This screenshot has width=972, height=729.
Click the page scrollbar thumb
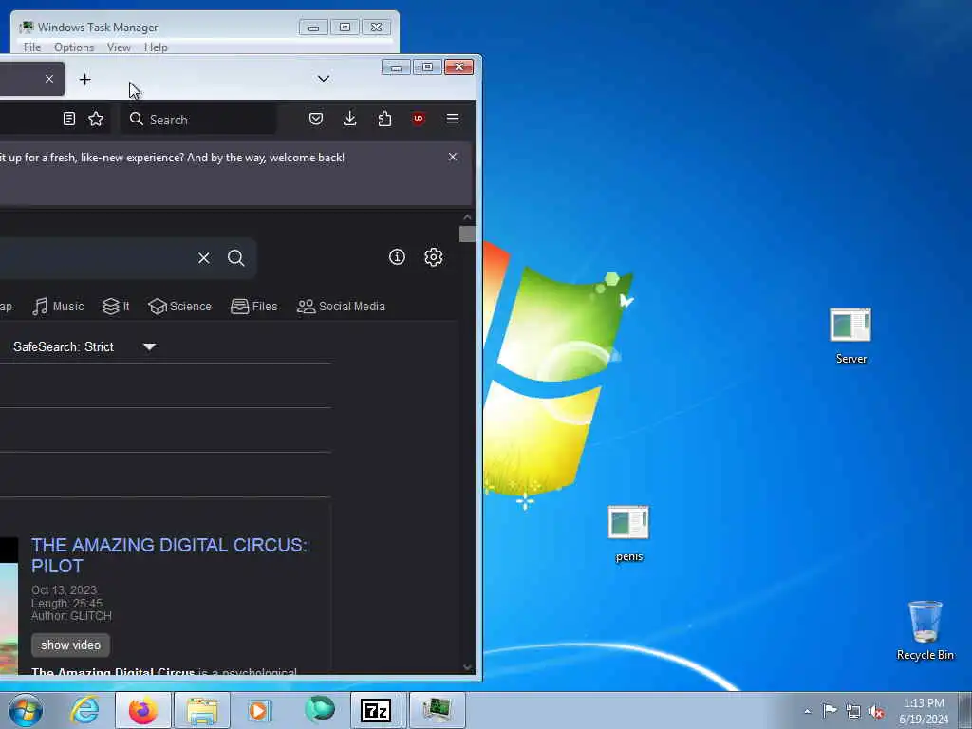[x=467, y=234]
